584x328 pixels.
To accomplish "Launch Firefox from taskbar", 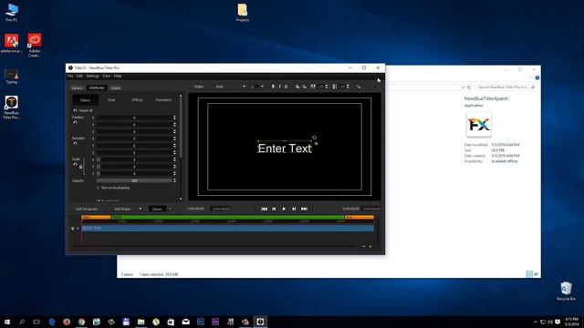I will coord(67,322).
